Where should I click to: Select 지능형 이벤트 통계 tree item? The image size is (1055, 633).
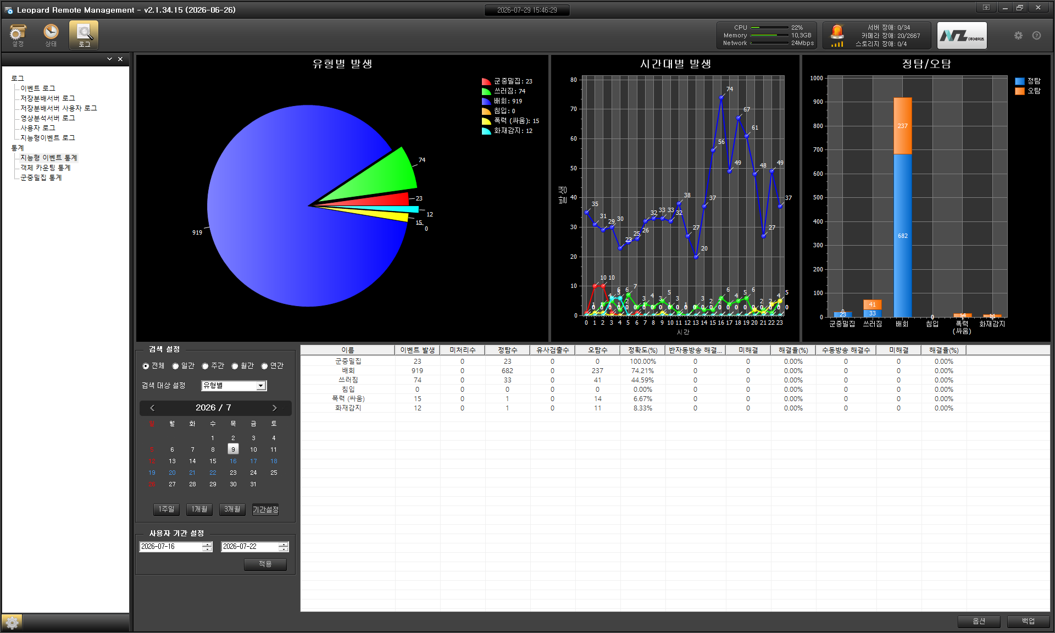[x=49, y=158]
